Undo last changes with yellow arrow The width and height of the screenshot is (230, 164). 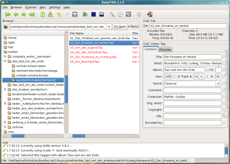click(59, 14)
